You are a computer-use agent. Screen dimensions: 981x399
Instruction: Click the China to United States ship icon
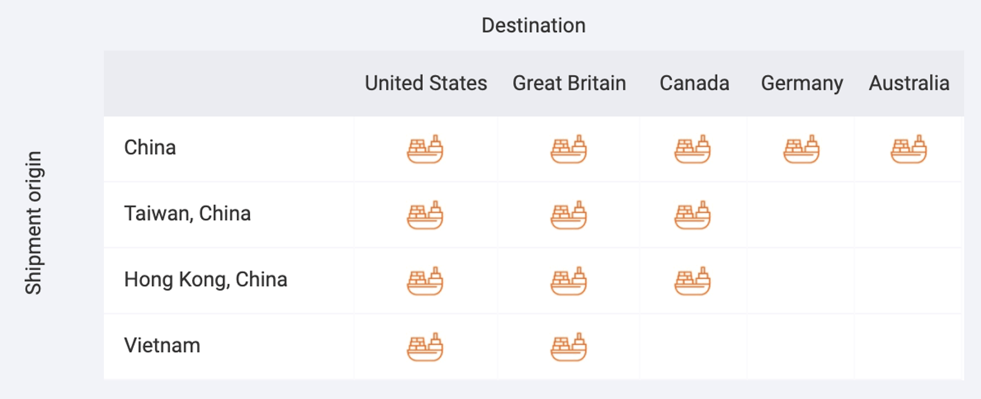[x=425, y=149]
